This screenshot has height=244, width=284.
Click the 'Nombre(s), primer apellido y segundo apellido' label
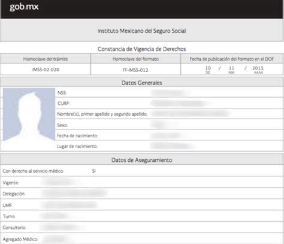pos(102,114)
